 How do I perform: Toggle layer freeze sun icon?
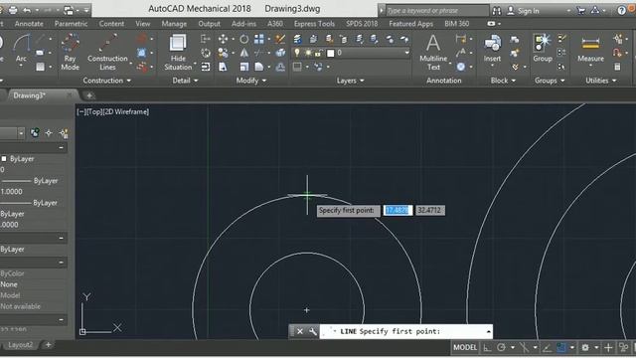click(x=308, y=53)
